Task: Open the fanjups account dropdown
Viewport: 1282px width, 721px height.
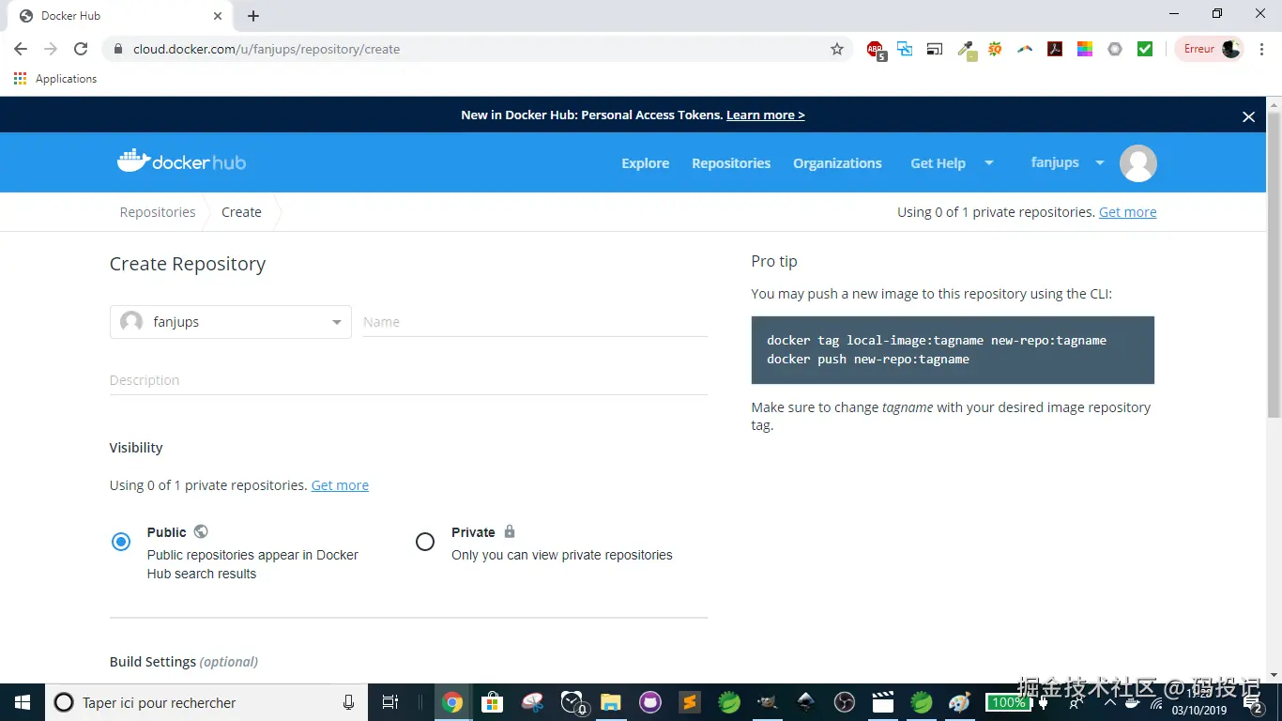Action: [1068, 162]
